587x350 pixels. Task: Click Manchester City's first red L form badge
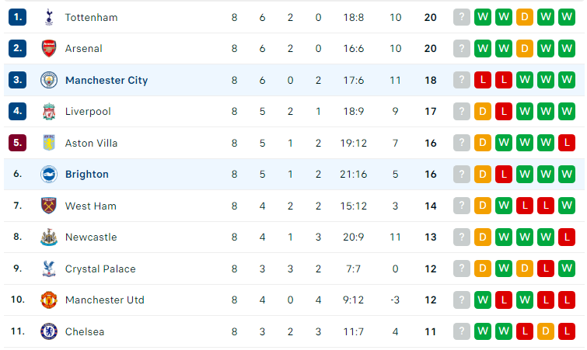click(x=483, y=80)
